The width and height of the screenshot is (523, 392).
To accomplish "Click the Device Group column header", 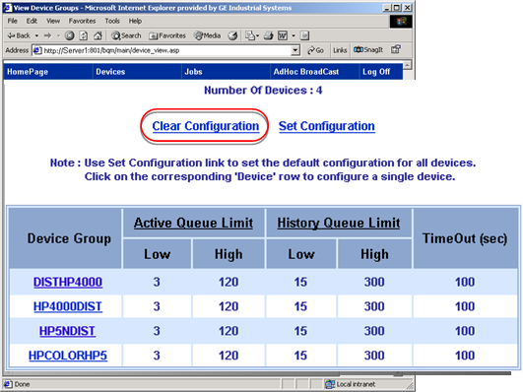I will coord(69,238).
